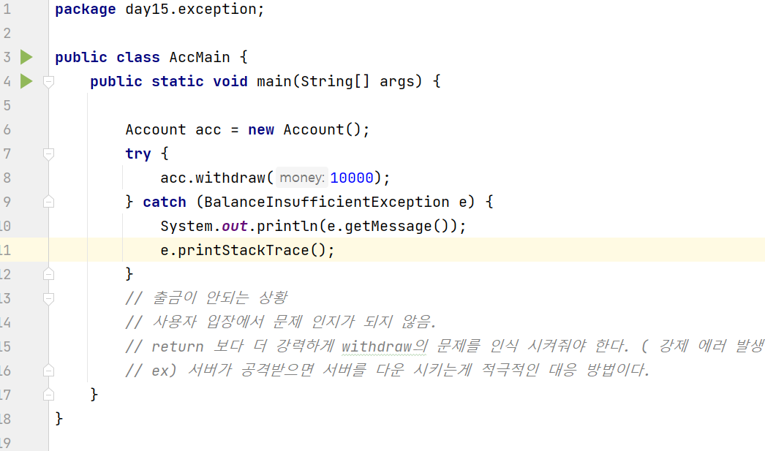Fold at the main method closing brace
Image resolution: width=765 pixels, height=451 pixels.
pos(48,395)
